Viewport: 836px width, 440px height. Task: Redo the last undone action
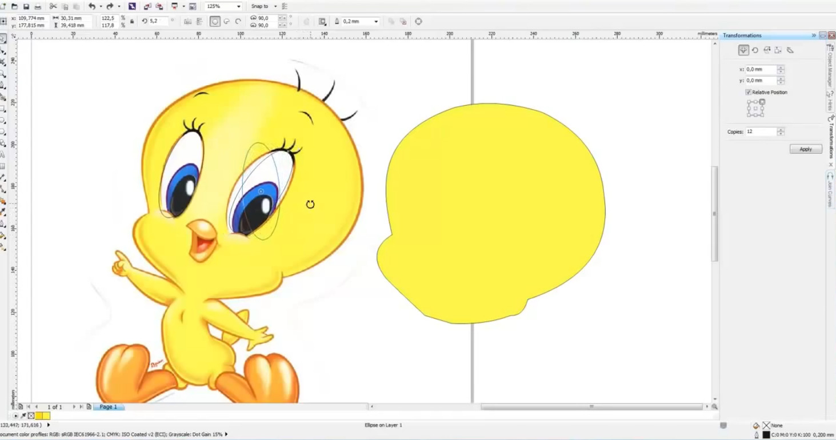[x=110, y=6]
